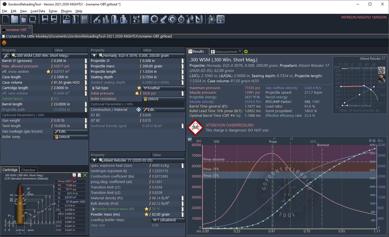Image resolution: width=389 pixels, height=237 pixels.
Task: Click the Construction / Material info icon
Action: (x=138, y=110)
